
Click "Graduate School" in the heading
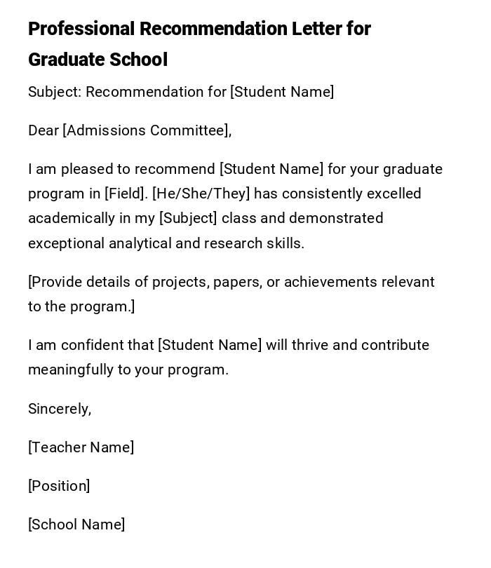[x=97, y=60]
